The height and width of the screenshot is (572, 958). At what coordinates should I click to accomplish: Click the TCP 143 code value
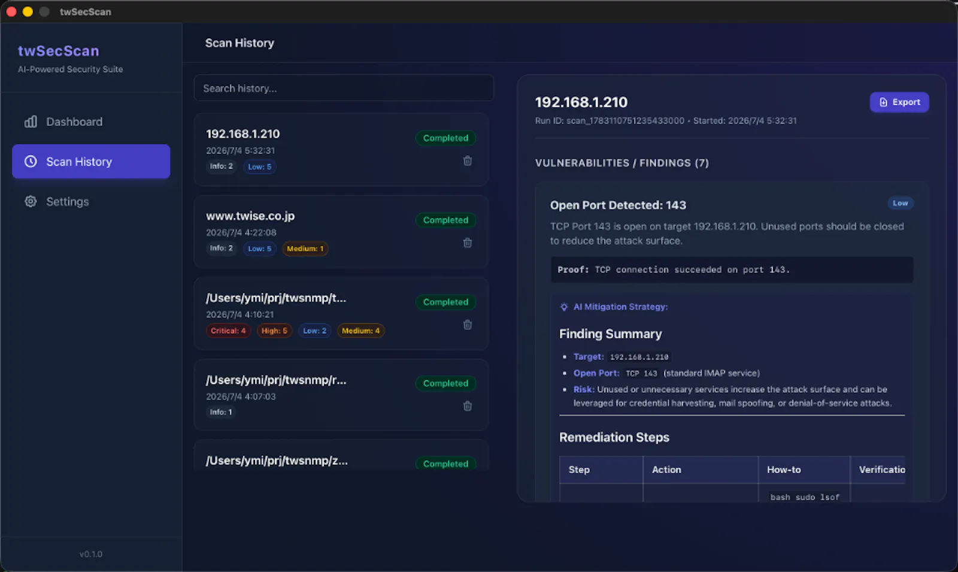click(641, 373)
